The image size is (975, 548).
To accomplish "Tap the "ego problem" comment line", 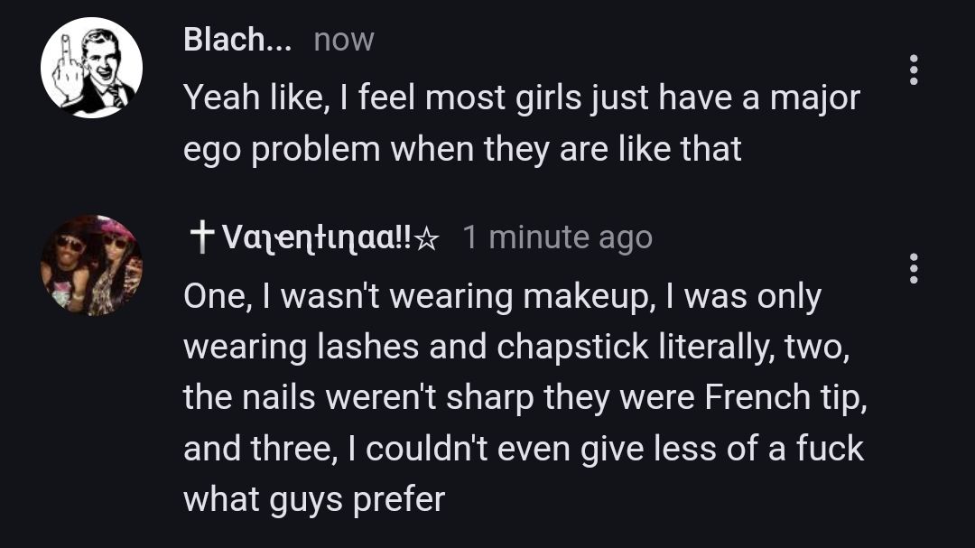I will [x=462, y=149].
